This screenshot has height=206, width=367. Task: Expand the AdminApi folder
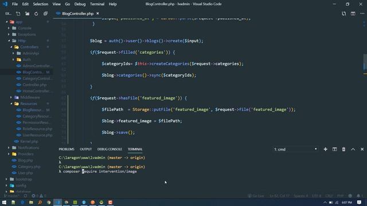coord(30,53)
